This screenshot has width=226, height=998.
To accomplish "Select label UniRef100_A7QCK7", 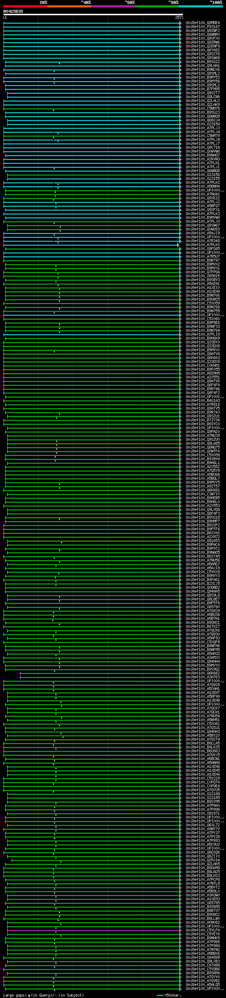I will (202, 708).
